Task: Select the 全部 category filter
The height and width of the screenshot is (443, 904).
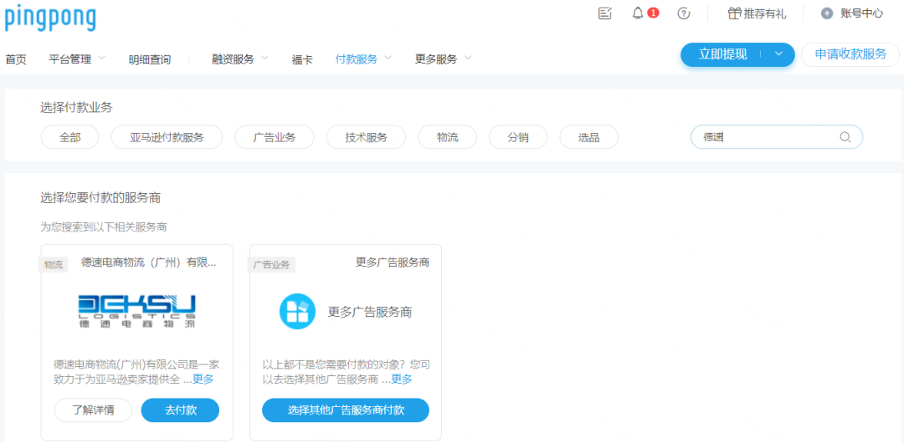Action: point(70,137)
